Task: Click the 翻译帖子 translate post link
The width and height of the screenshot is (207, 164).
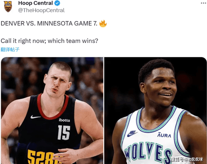Action: [x=10, y=50]
